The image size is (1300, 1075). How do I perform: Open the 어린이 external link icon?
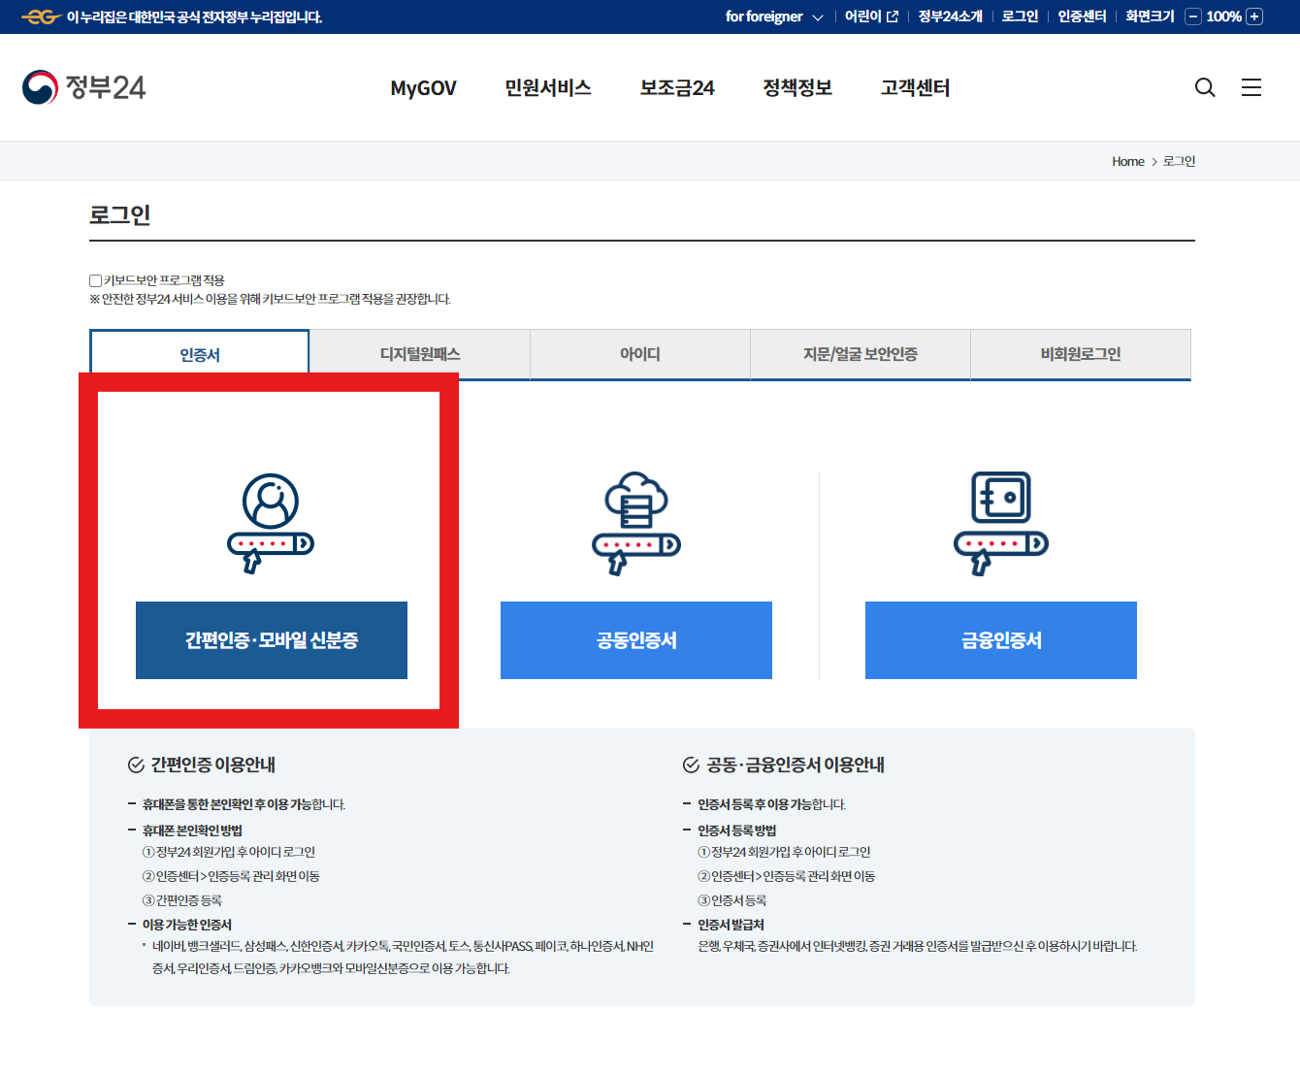(x=891, y=16)
